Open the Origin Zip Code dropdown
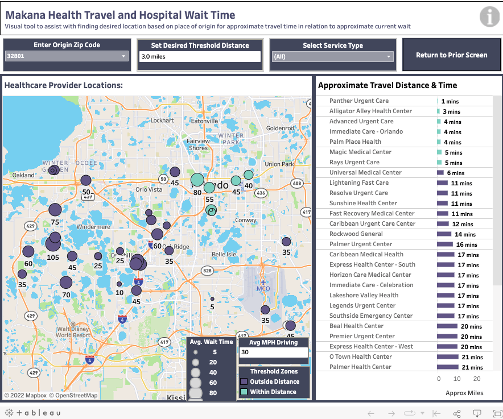503x419 pixels. [67, 56]
